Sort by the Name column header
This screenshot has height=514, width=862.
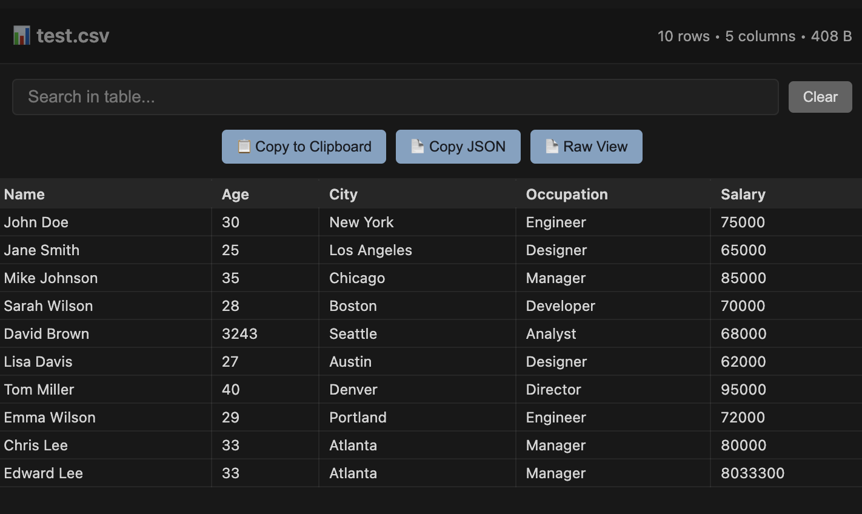pyautogui.click(x=24, y=195)
